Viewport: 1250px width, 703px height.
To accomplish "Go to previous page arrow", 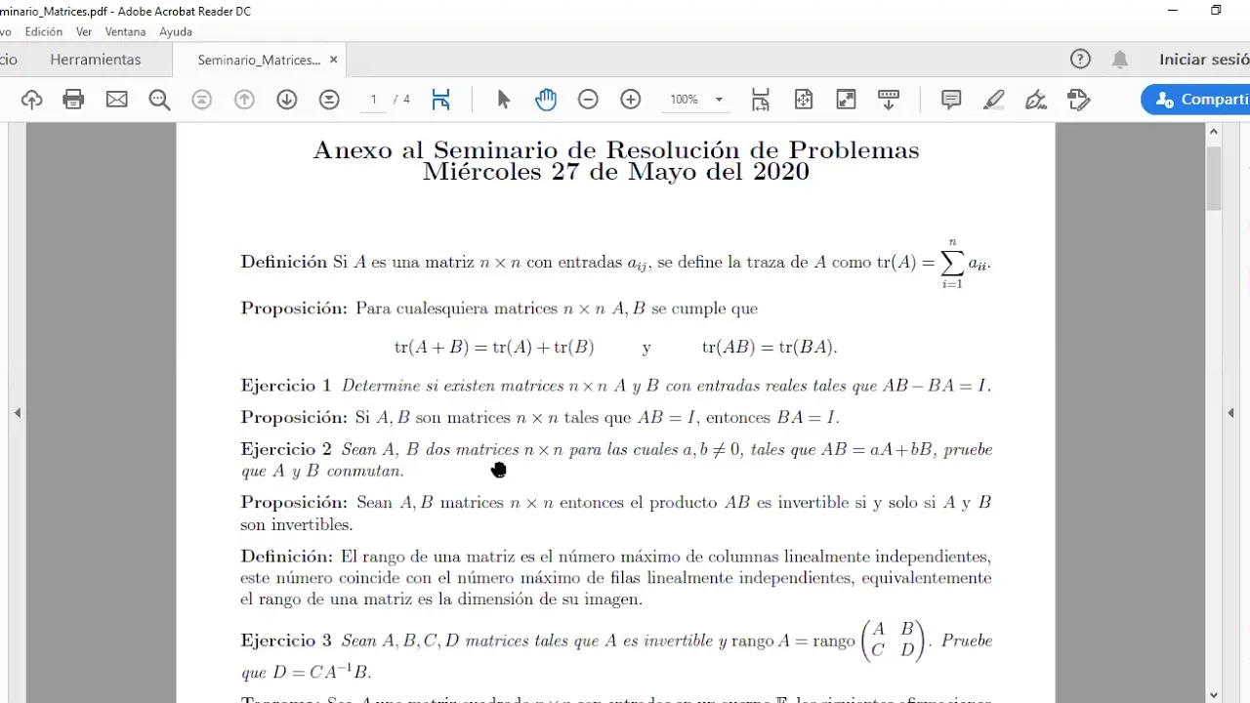I will click(244, 100).
